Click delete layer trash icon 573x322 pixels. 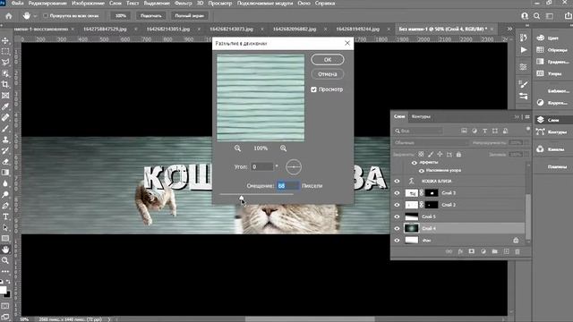517,251
